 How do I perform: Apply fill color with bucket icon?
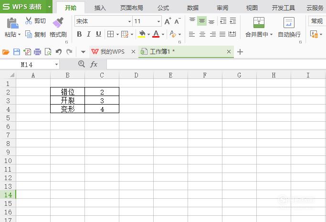(142, 34)
